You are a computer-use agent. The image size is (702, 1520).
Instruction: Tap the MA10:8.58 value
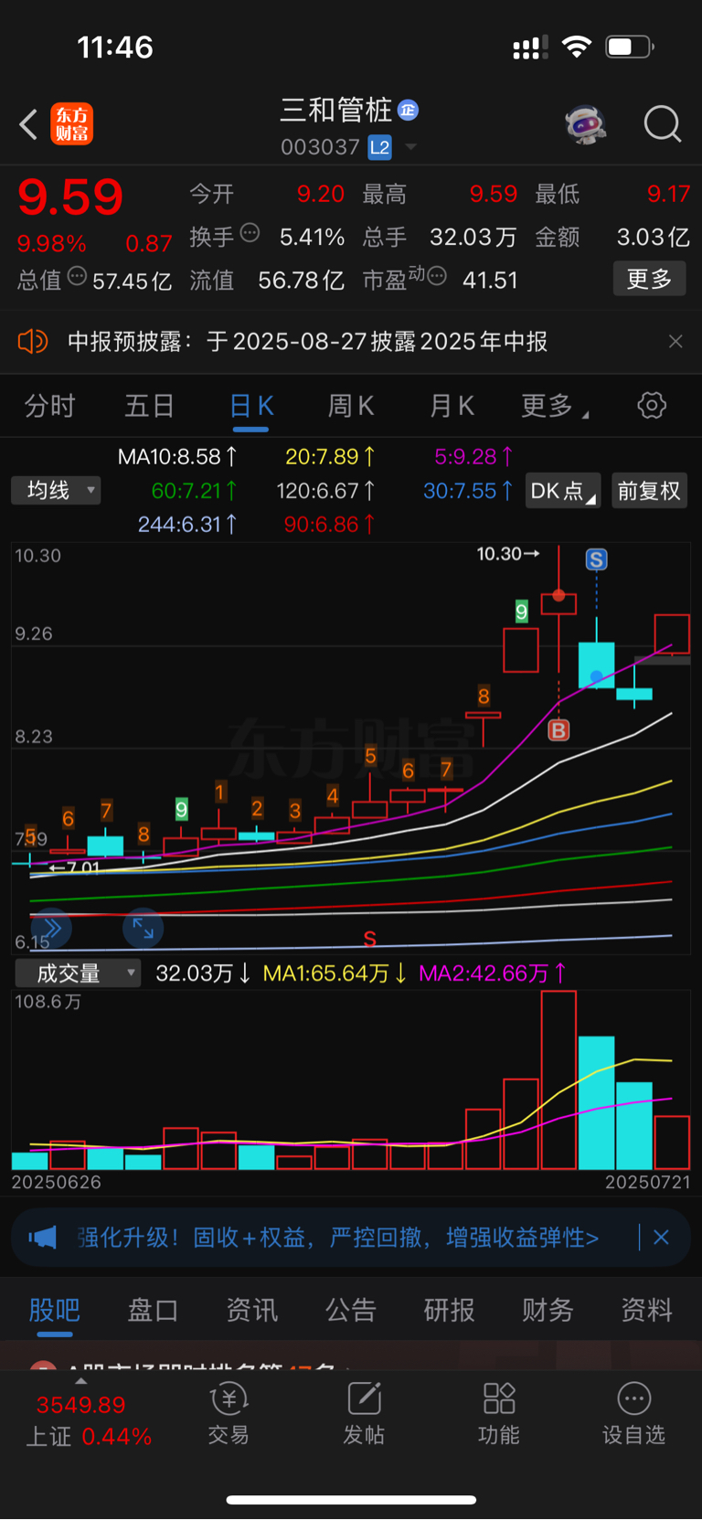[x=178, y=457]
